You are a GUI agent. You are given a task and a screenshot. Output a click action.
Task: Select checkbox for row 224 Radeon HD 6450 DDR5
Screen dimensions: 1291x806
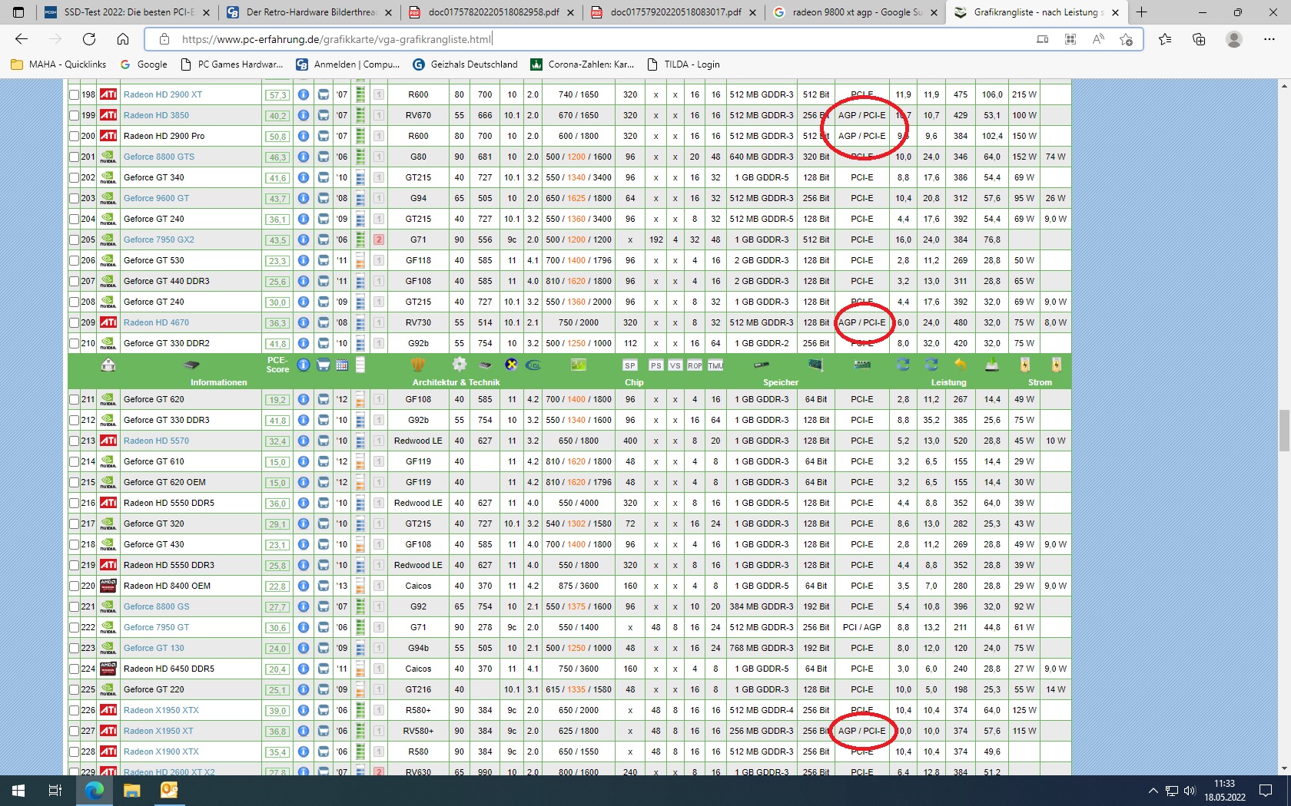(x=74, y=669)
